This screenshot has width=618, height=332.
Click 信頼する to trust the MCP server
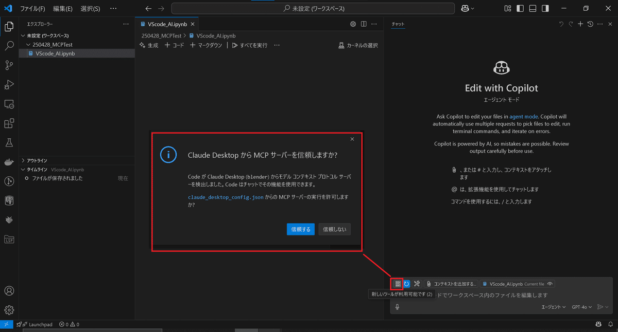(300, 229)
